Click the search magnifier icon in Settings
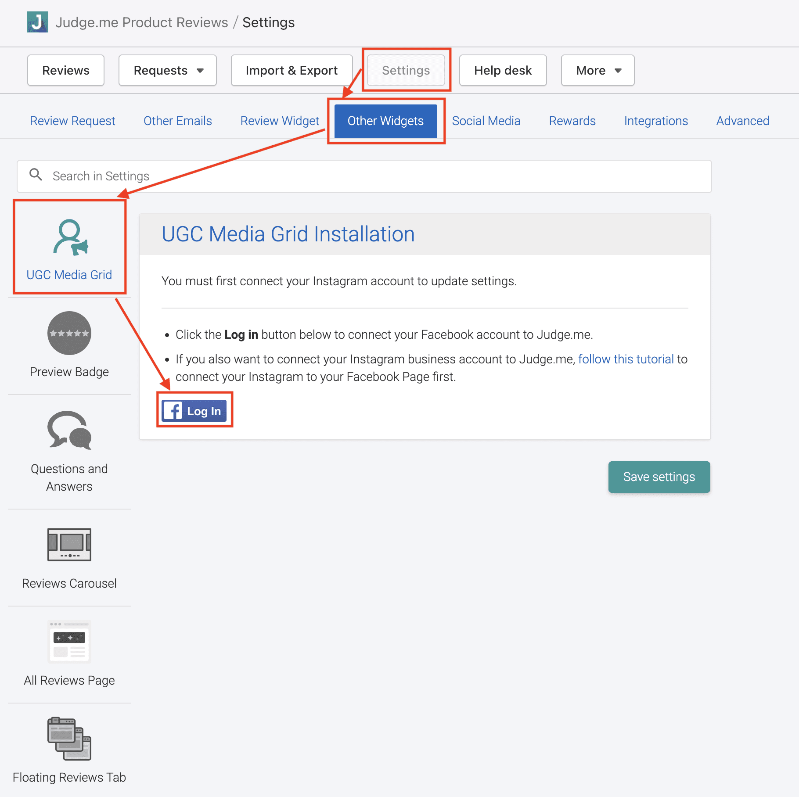Screen dimensions: 799x797 click(36, 176)
